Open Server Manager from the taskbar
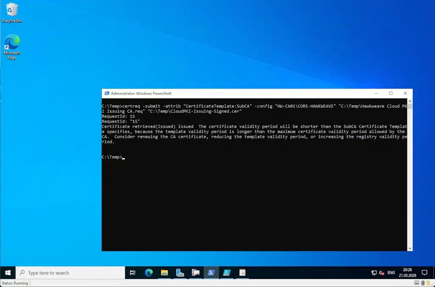Viewport: 435px width, 287px height. (x=180, y=273)
